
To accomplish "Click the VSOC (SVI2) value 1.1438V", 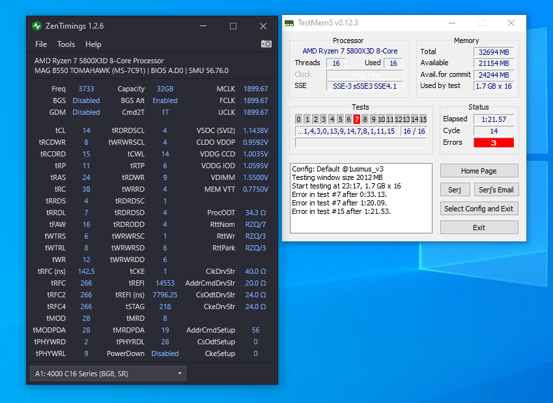I will point(255,130).
